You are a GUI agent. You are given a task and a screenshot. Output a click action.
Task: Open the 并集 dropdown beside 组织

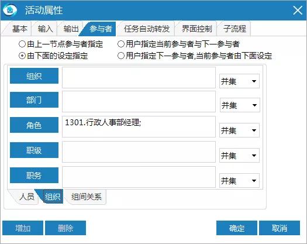239,81
